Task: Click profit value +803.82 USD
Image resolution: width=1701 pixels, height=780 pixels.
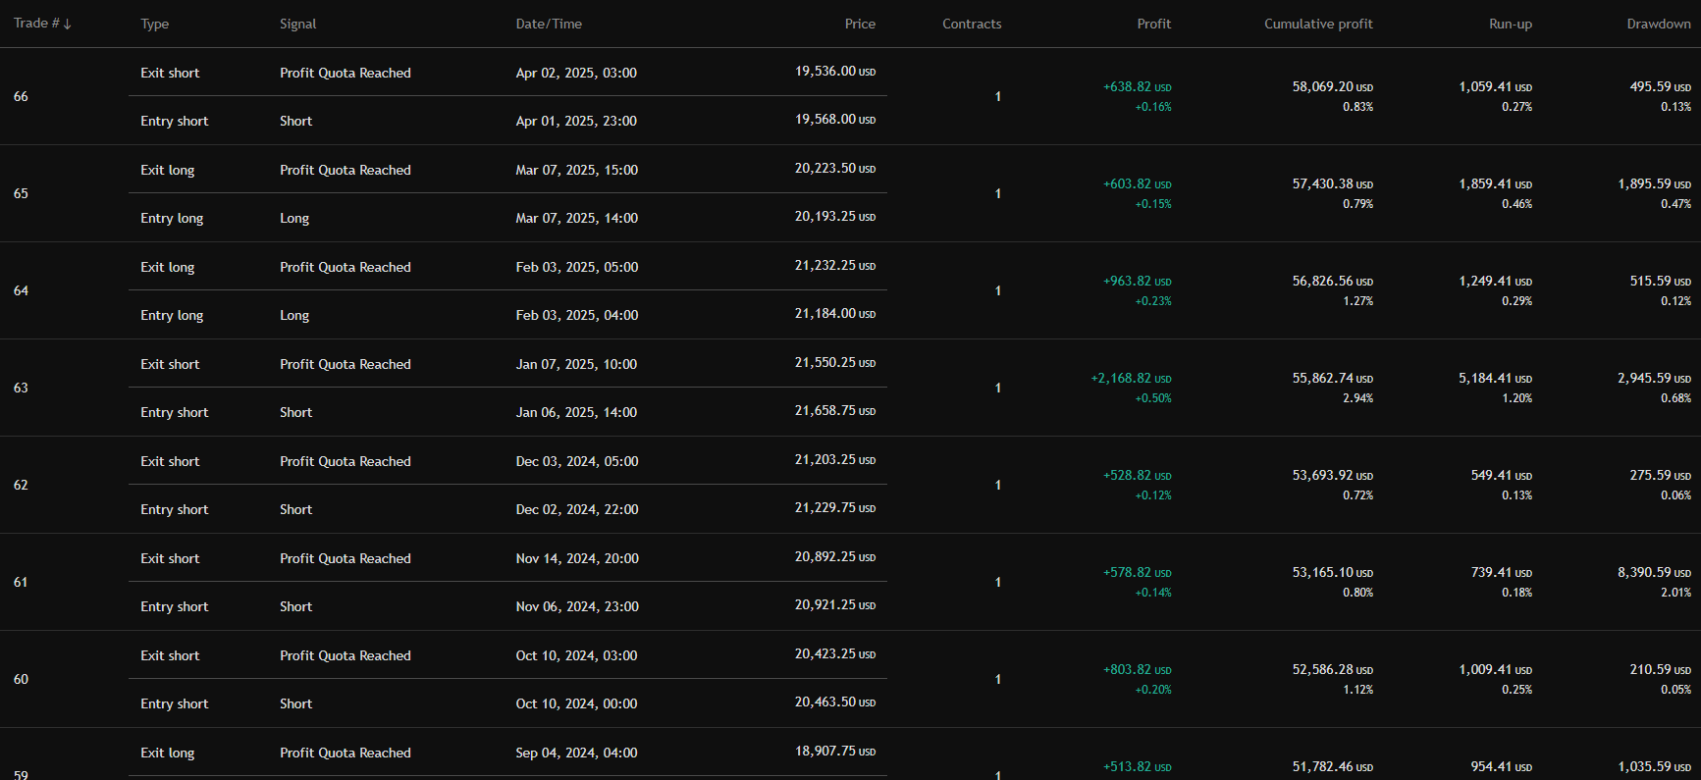Action: tap(1138, 669)
